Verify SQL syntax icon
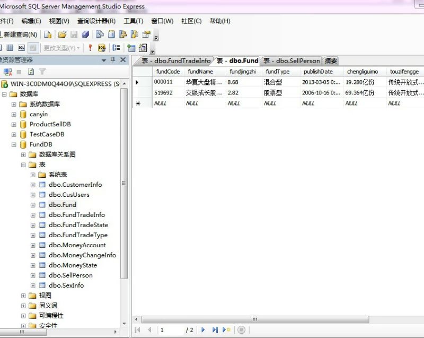424x338 pixels. 102,48
